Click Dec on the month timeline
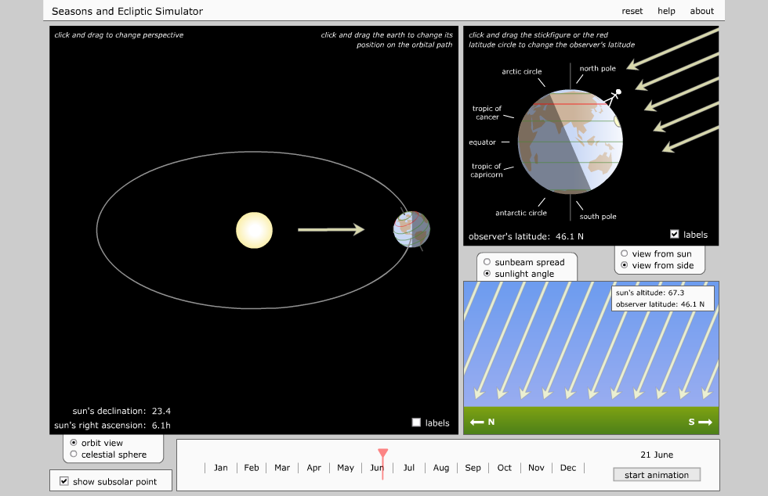The height and width of the screenshot is (496, 768). tap(568, 468)
